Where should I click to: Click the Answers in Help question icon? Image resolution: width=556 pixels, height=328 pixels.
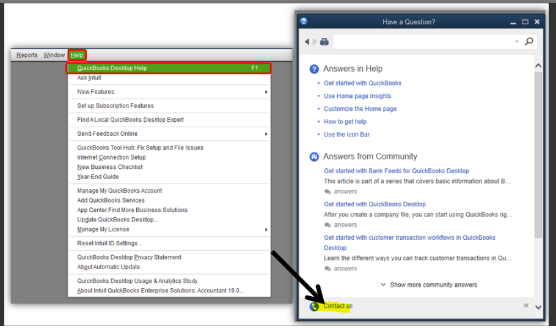coord(314,69)
